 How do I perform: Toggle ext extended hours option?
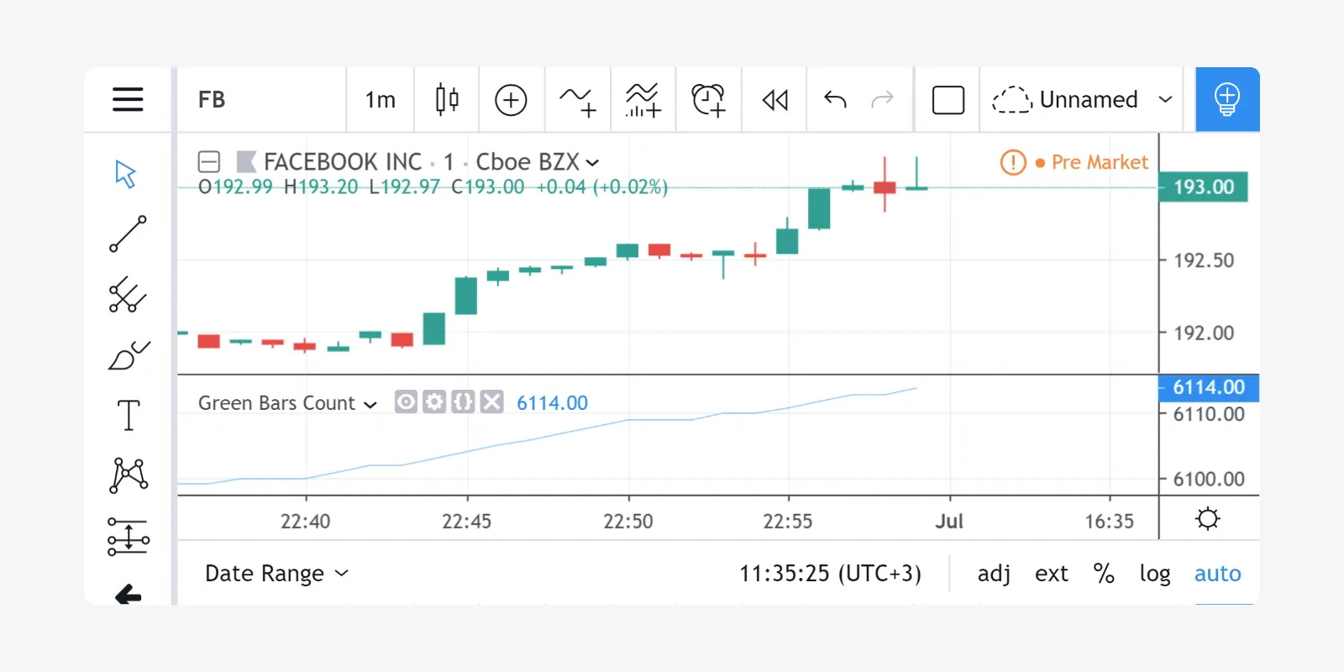1051,573
